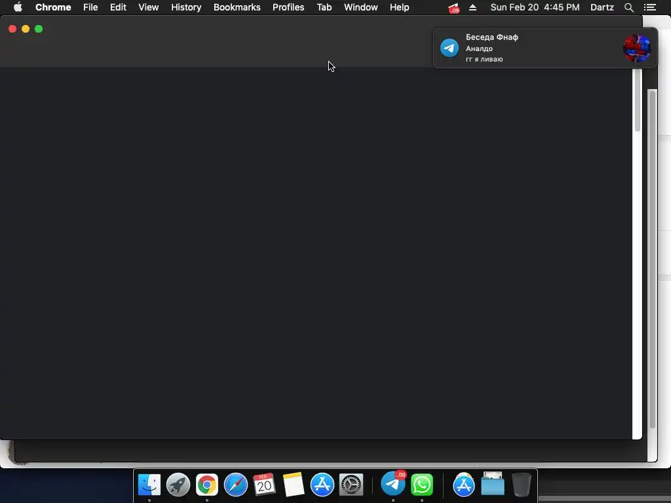Open Telegram from the Dock
The width and height of the screenshot is (671, 503).
(x=393, y=484)
